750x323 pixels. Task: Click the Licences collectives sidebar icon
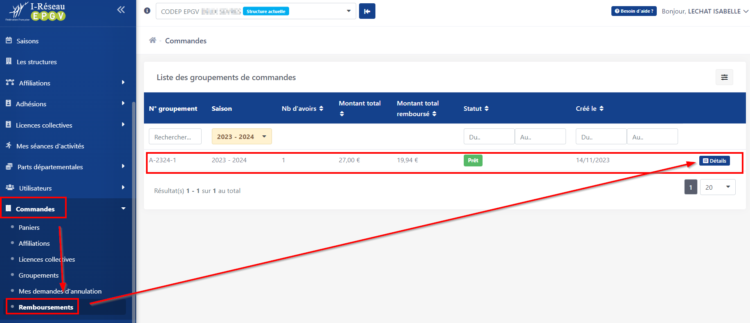pos(8,125)
